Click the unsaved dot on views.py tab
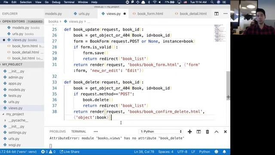Screen dimensions: 275x155 [125, 14]
